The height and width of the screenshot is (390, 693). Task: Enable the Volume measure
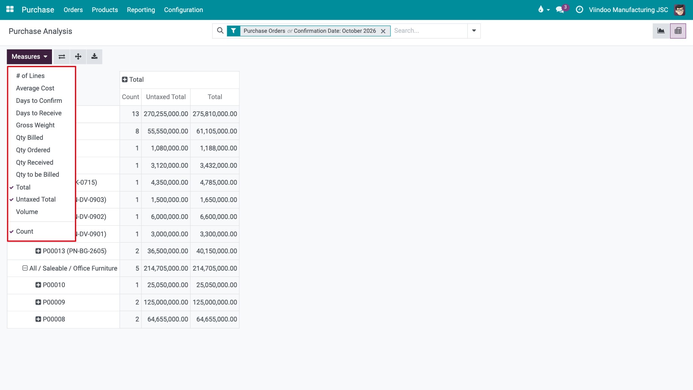tap(41, 212)
